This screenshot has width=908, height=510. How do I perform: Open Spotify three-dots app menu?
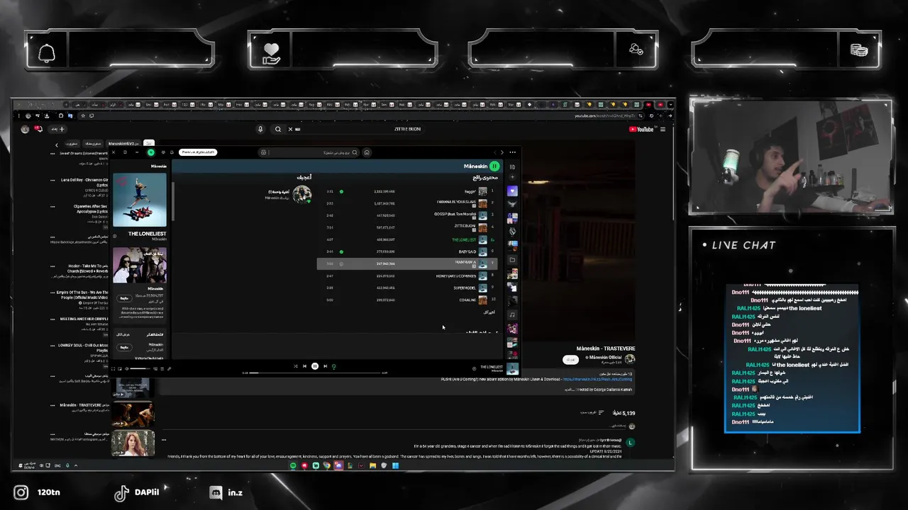(512, 152)
